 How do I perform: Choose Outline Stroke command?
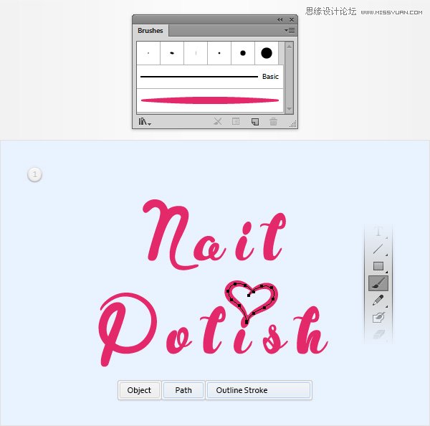click(x=259, y=390)
